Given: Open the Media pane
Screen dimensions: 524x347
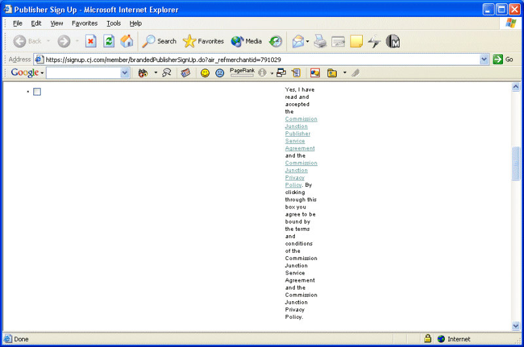Looking at the screenshot, I should [246, 41].
